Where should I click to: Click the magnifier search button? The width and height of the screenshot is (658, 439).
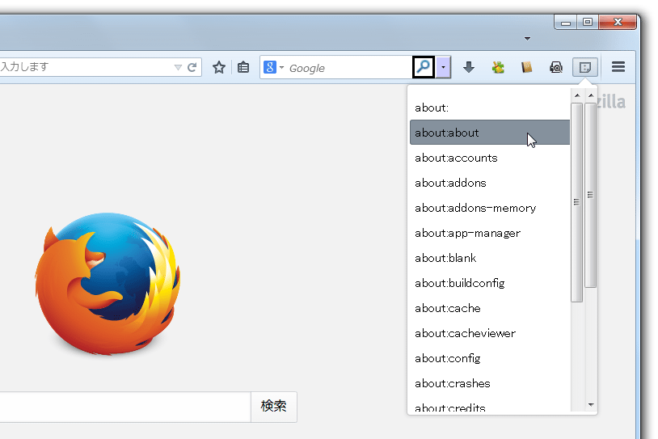[x=424, y=67]
